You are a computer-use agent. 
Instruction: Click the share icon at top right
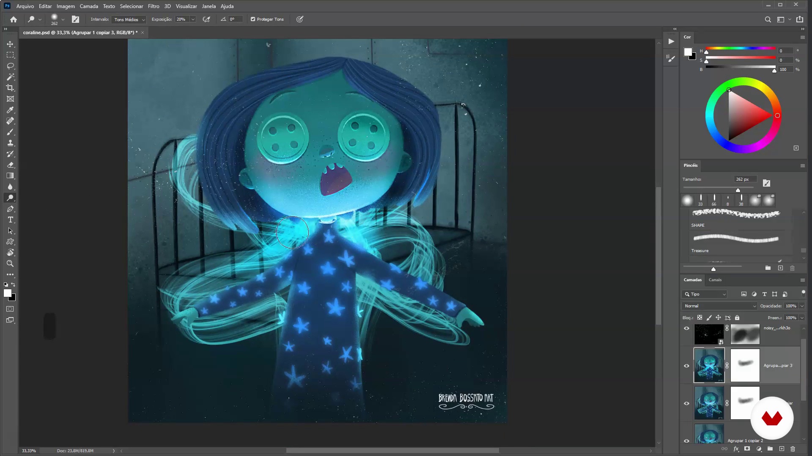coord(800,19)
